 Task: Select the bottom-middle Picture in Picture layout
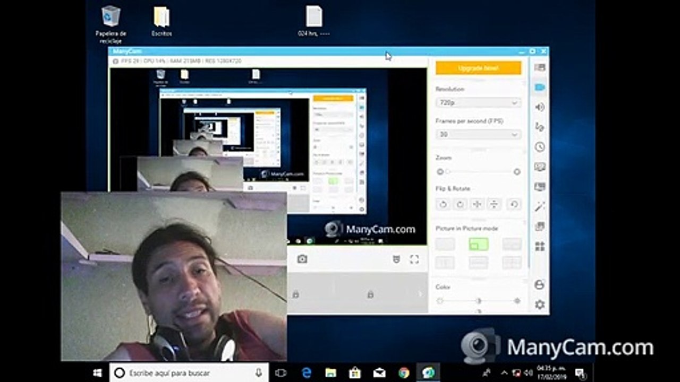coord(479,263)
